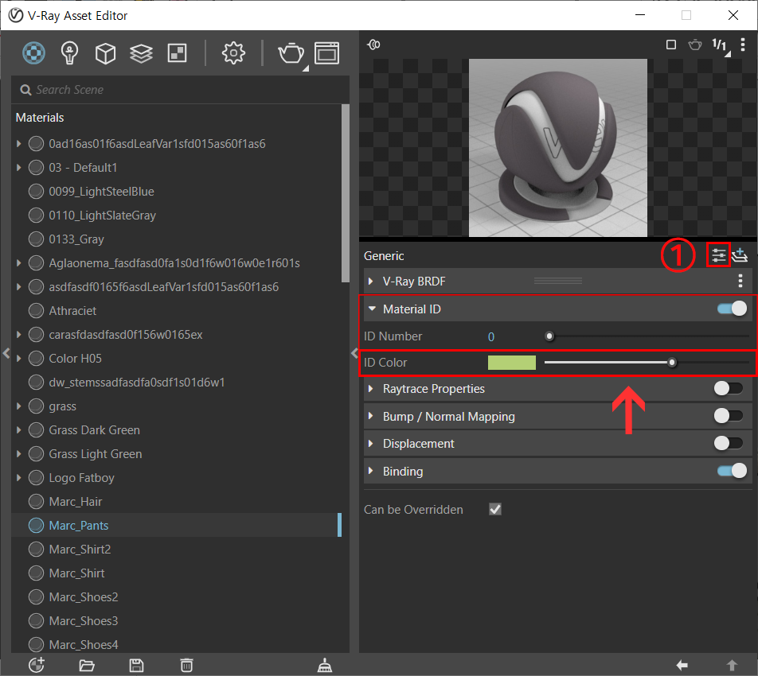Viewport: 758px width, 676px height.
Task: Click the material list scrollbar
Action: (x=346, y=193)
